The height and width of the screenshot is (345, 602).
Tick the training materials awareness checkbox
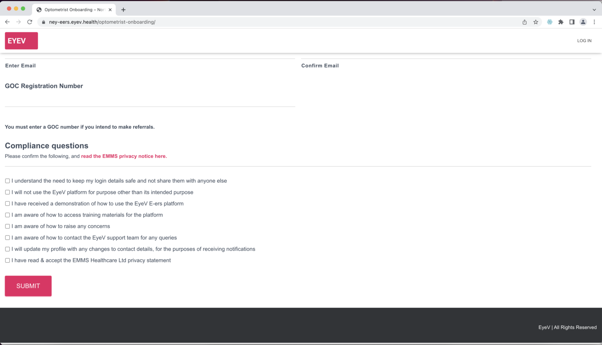coord(7,215)
